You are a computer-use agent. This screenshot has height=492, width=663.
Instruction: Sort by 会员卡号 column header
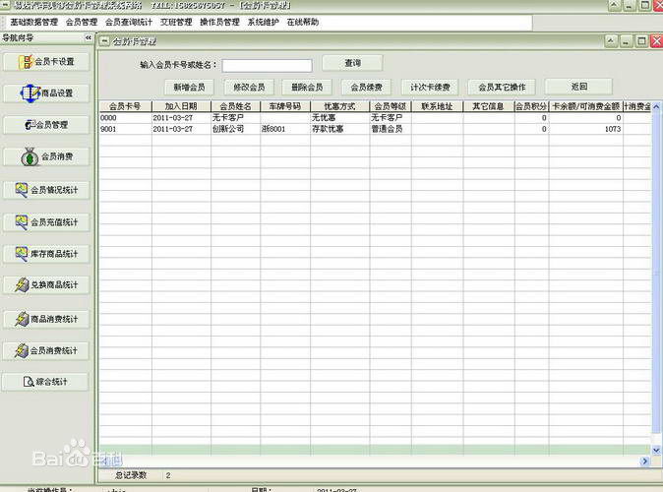(125, 106)
